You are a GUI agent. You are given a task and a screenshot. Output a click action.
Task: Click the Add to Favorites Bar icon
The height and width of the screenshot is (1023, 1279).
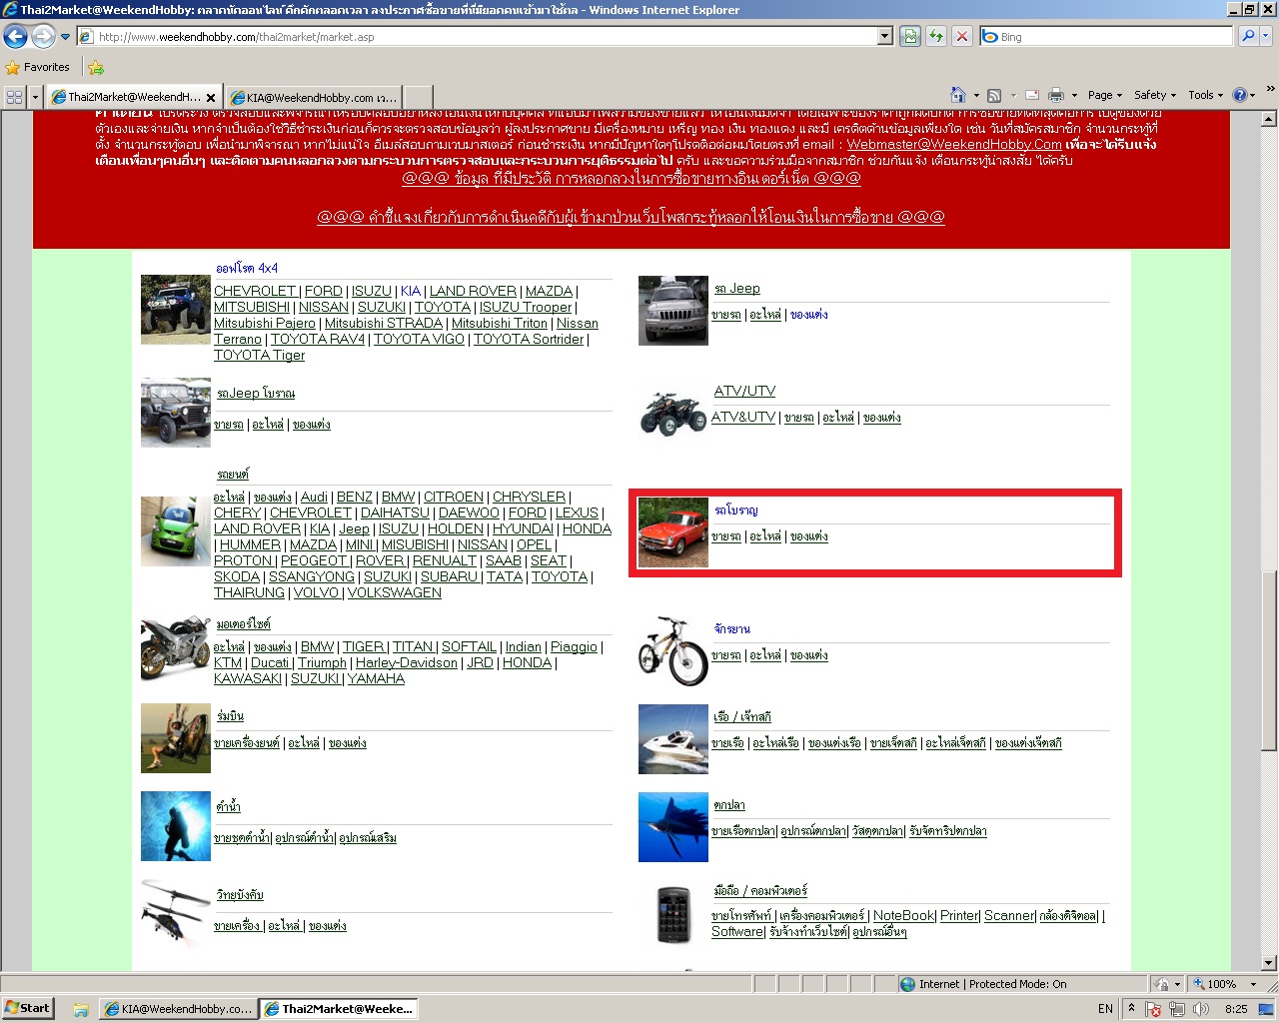pyautogui.click(x=95, y=67)
